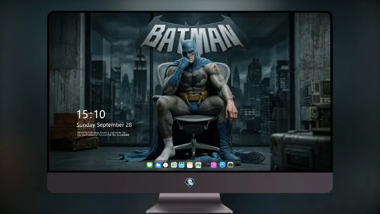Click the Sunday September 28 date text
Image resolution: width=380 pixels, height=214 pixels.
coord(104,125)
